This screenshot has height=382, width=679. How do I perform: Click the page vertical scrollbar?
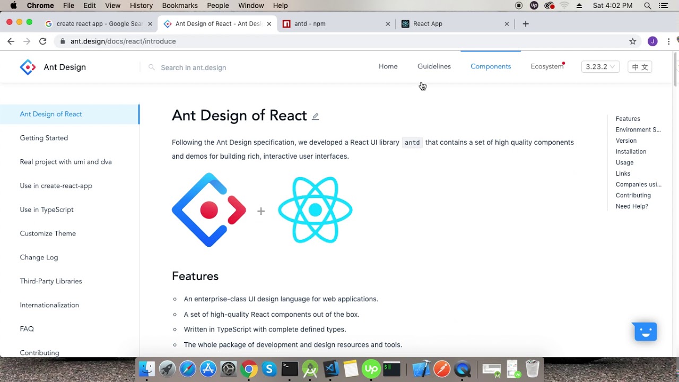[x=675, y=69]
